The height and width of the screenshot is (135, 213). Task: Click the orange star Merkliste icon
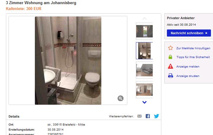tap(170, 48)
